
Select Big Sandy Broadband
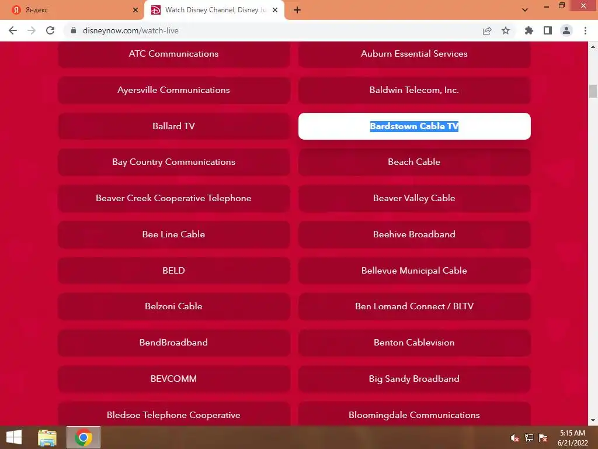[414, 379]
